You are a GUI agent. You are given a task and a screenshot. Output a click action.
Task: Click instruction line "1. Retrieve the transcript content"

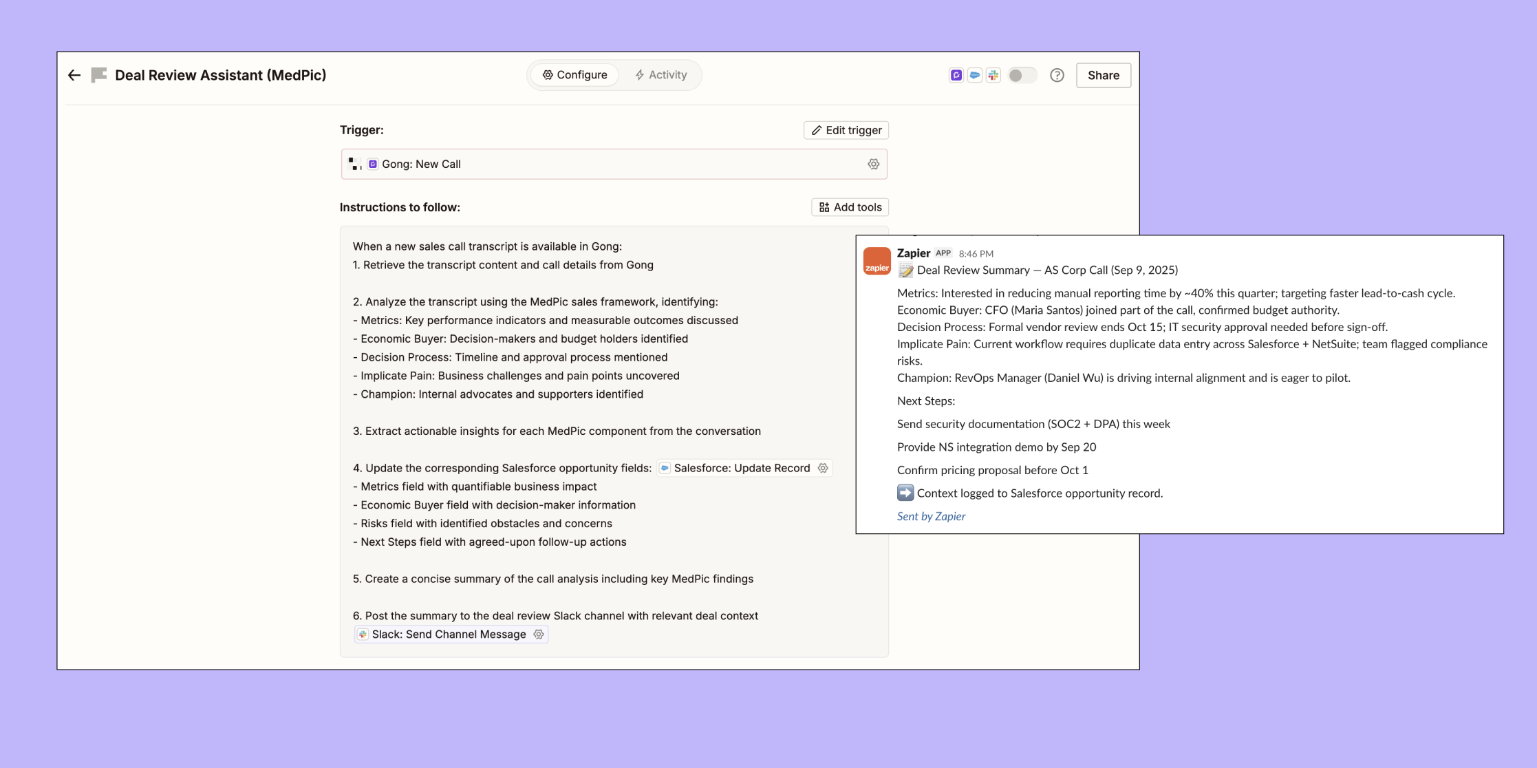[x=503, y=265]
